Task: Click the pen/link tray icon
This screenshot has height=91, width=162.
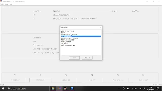Action: point(140,88)
